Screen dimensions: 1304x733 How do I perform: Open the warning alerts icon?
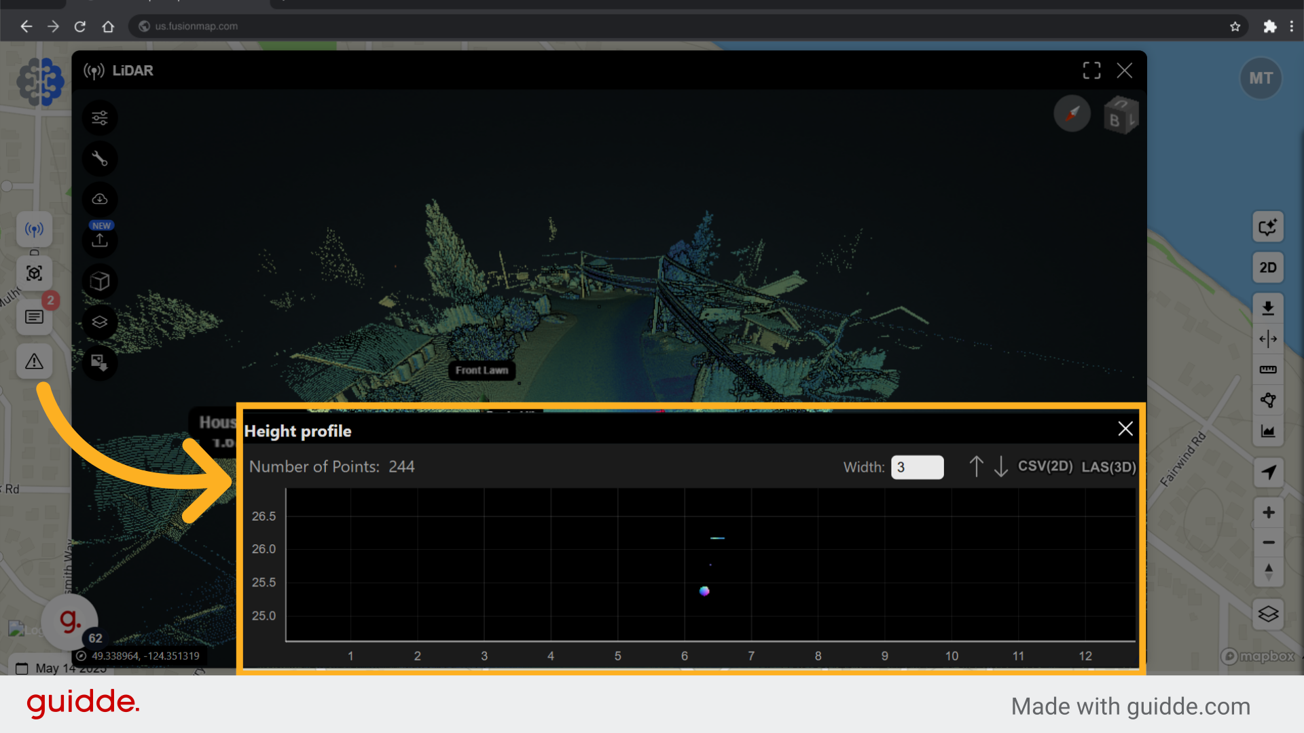[x=35, y=361]
